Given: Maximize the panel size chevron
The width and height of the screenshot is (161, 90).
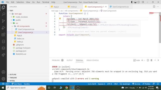Looking at the screenshot, I should point(155,60).
